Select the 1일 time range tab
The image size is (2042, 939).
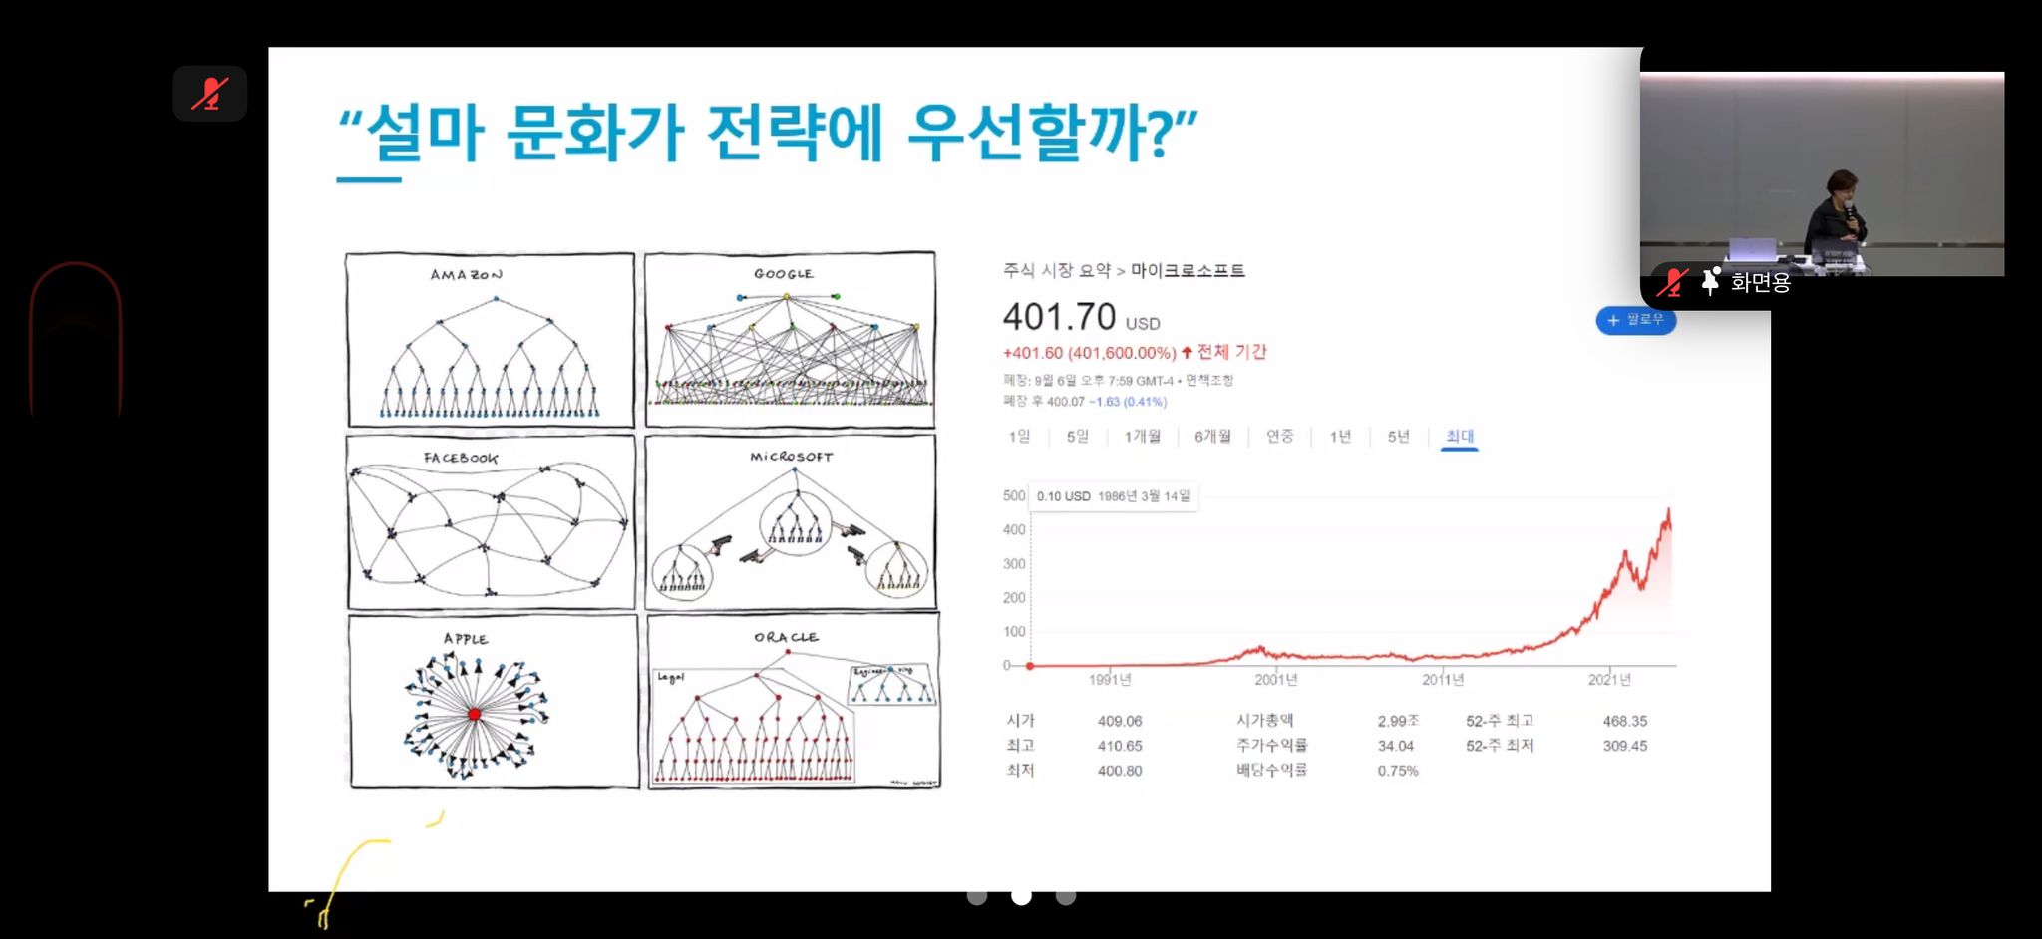point(1019,437)
